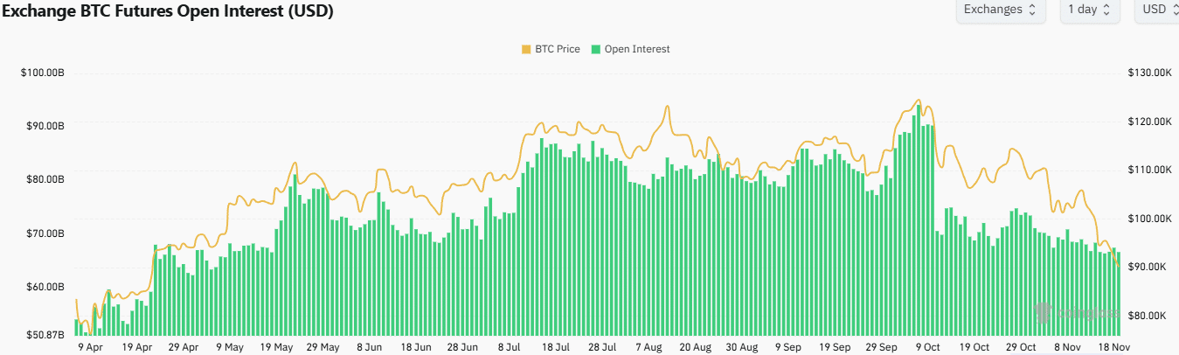Select the 9 Oct date label
This screenshot has width=1179, height=355.
coord(926,347)
